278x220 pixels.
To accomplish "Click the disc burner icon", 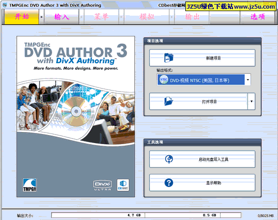I will [x=169, y=159].
